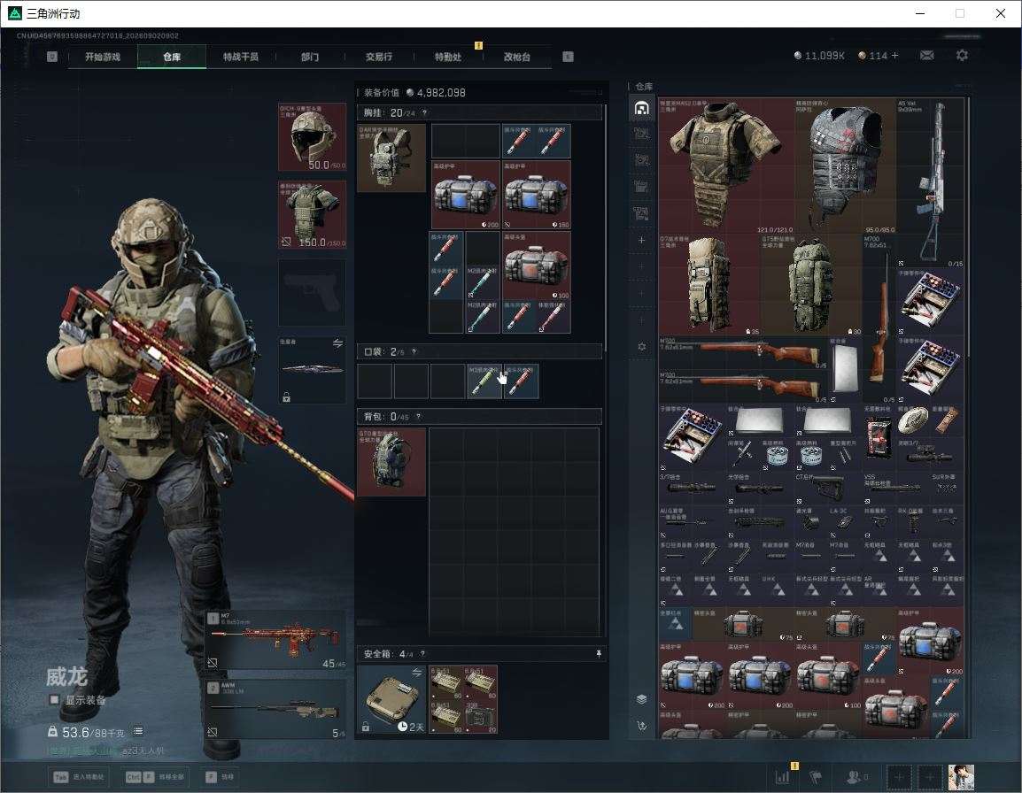This screenshot has height=793, width=1022.
Task: Open the mail envelope icon
Action: tap(927, 56)
